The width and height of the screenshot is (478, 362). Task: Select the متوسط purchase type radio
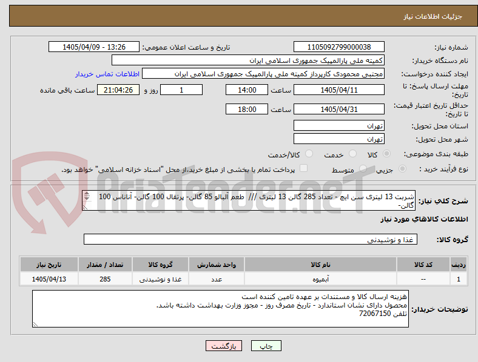point(363,168)
